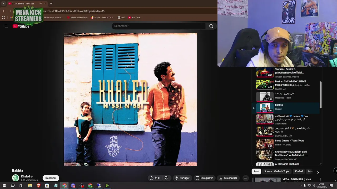337x189 pixels.
Task: Click the playlist panel scrollbar
Action: pos(321,94)
